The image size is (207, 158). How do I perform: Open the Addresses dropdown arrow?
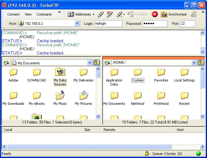(94, 14)
